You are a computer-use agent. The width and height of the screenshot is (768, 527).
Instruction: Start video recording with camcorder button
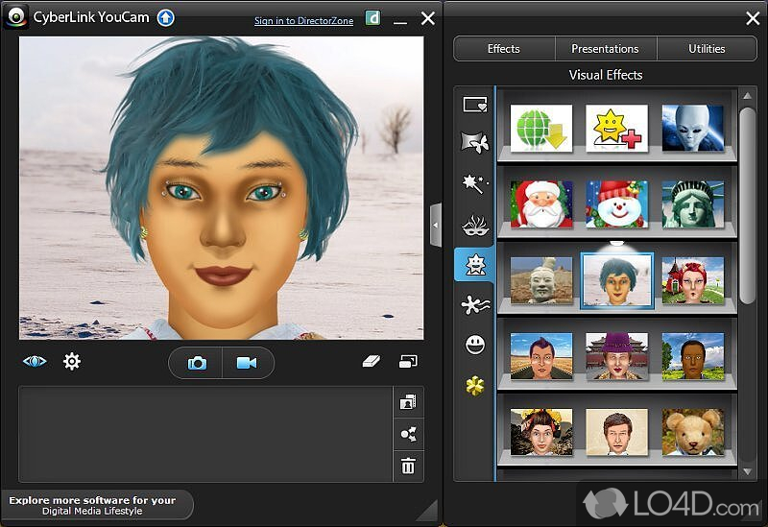(247, 363)
